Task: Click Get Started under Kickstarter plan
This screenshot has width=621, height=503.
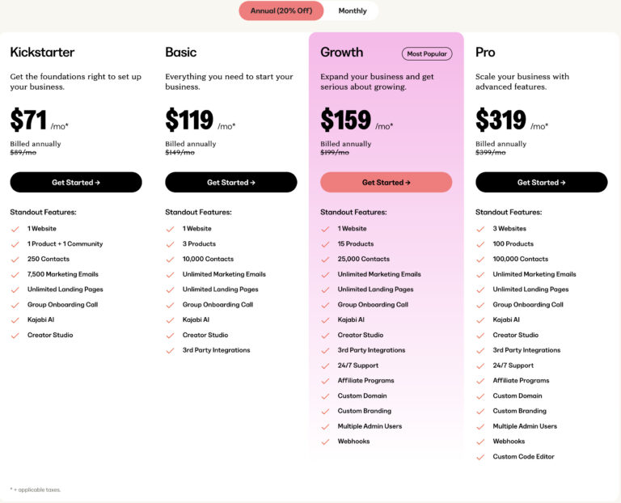Action: pyautogui.click(x=76, y=182)
